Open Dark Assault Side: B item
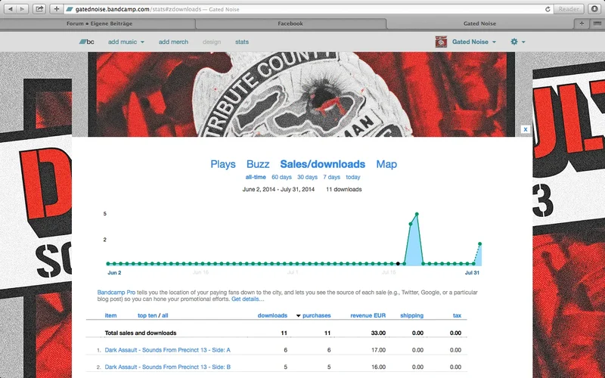This screenshot has height=378, width=605. pyautogui.click(x=167, y=367)
